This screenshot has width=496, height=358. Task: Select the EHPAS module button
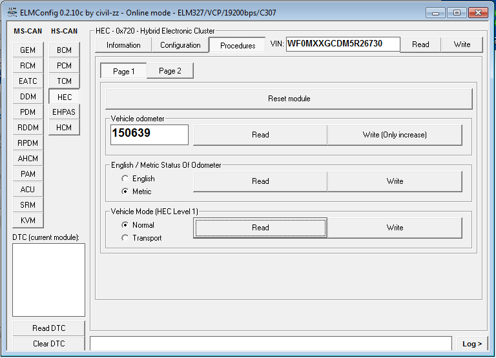(64, 112)
